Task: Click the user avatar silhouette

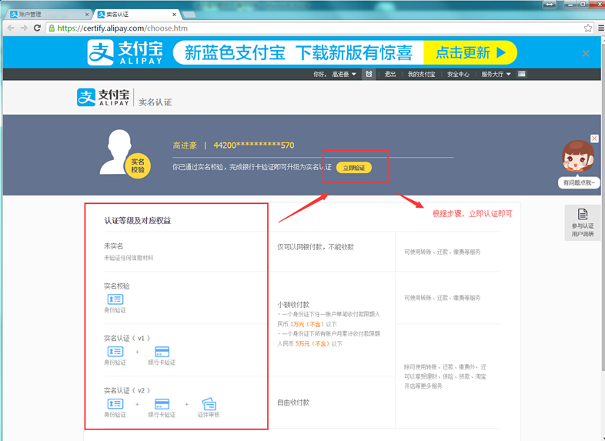Action: tap(119, 152)
